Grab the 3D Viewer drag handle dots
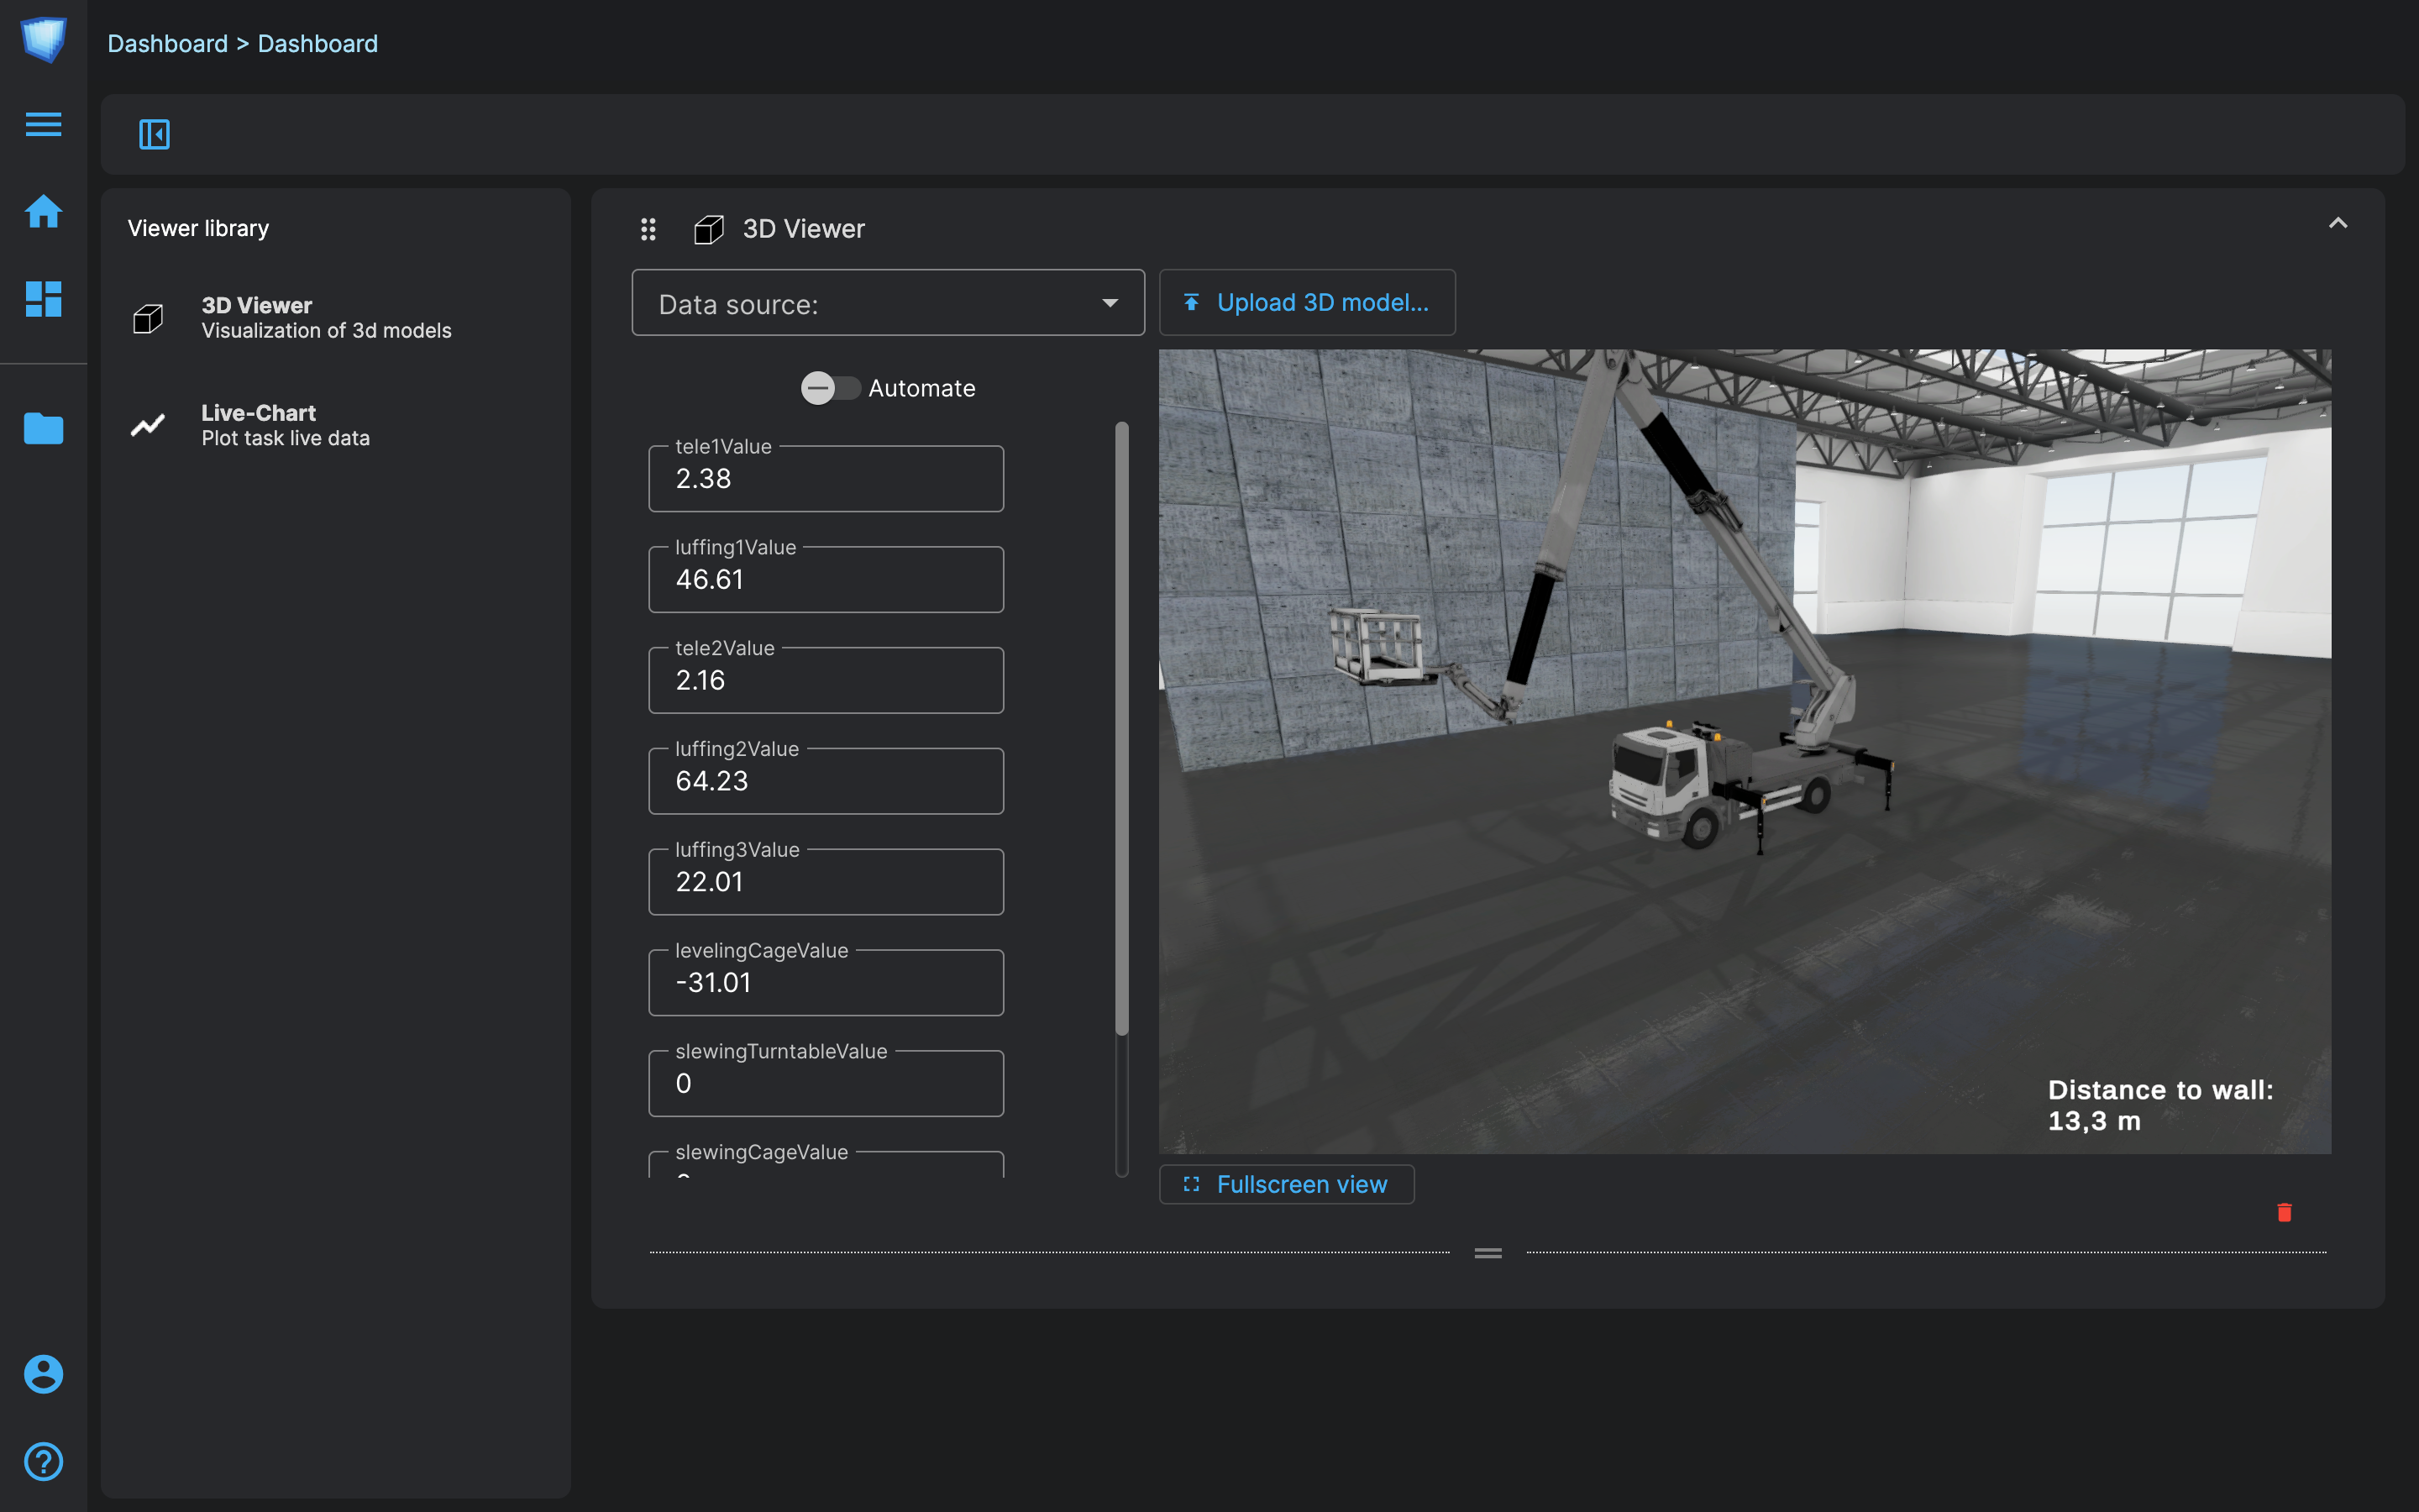The width and height of the screenshot is (2419, 1512). [648, 229]
